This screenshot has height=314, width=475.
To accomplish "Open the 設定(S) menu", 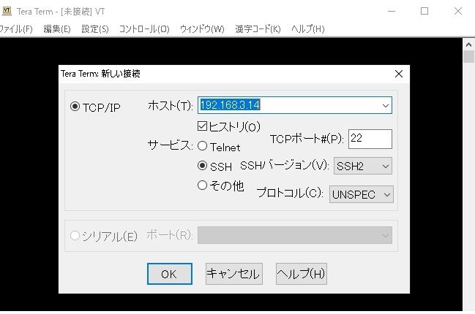I will (x=95, y=29).
